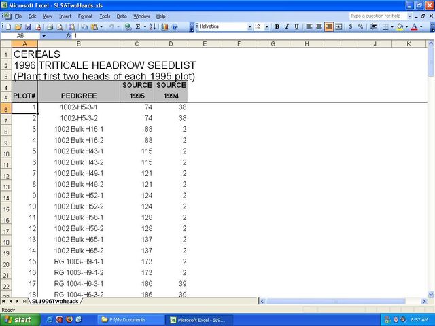This screenshot has width=435, height=326.
Task: Open the Format menu
Action: pos(85,16)
